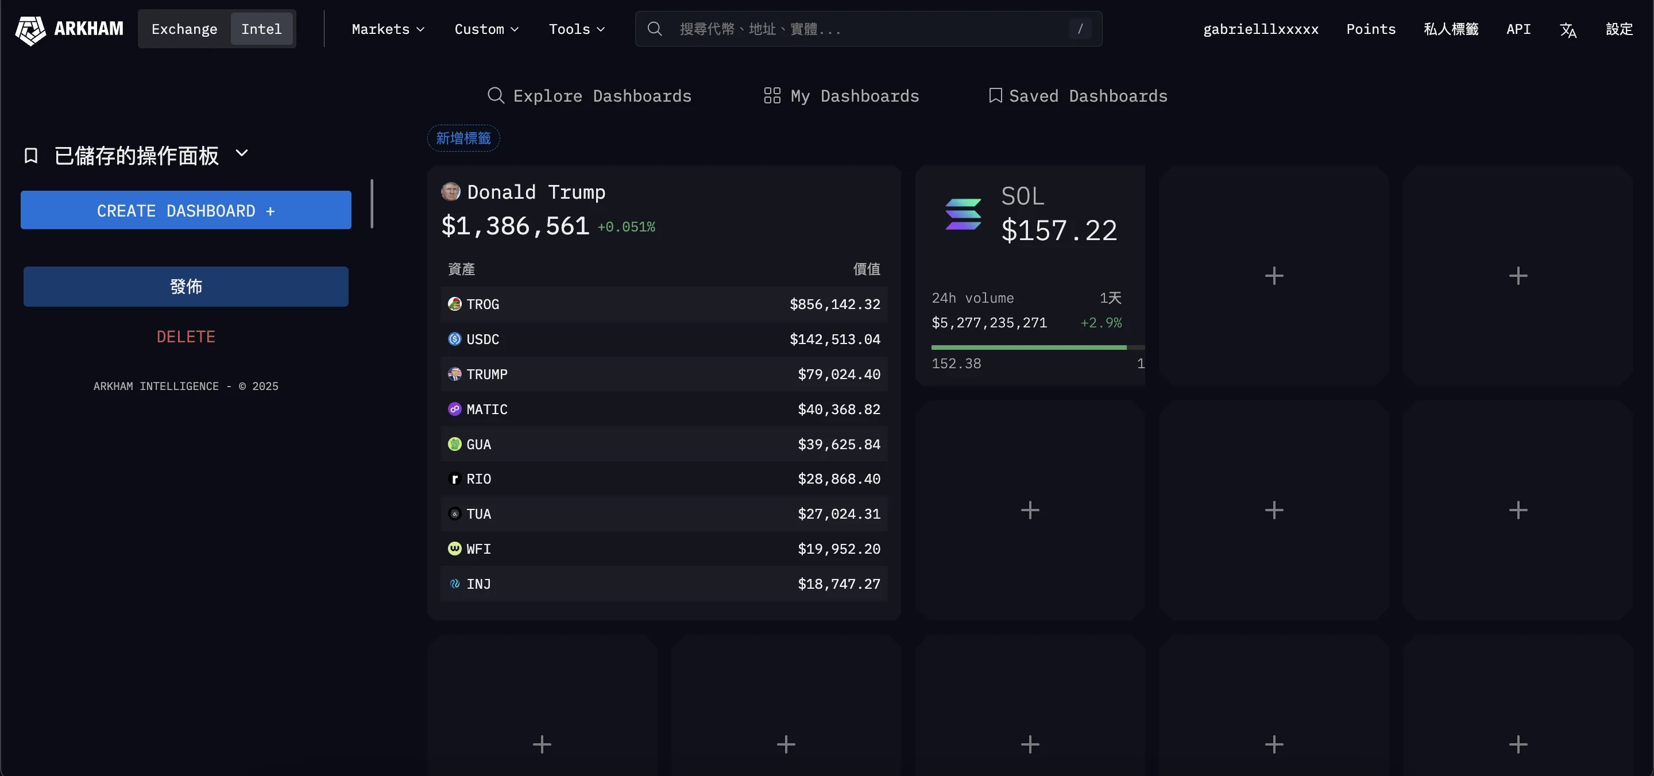
Task: Click the 24h volume label
Action: click(x=973, y=298)
